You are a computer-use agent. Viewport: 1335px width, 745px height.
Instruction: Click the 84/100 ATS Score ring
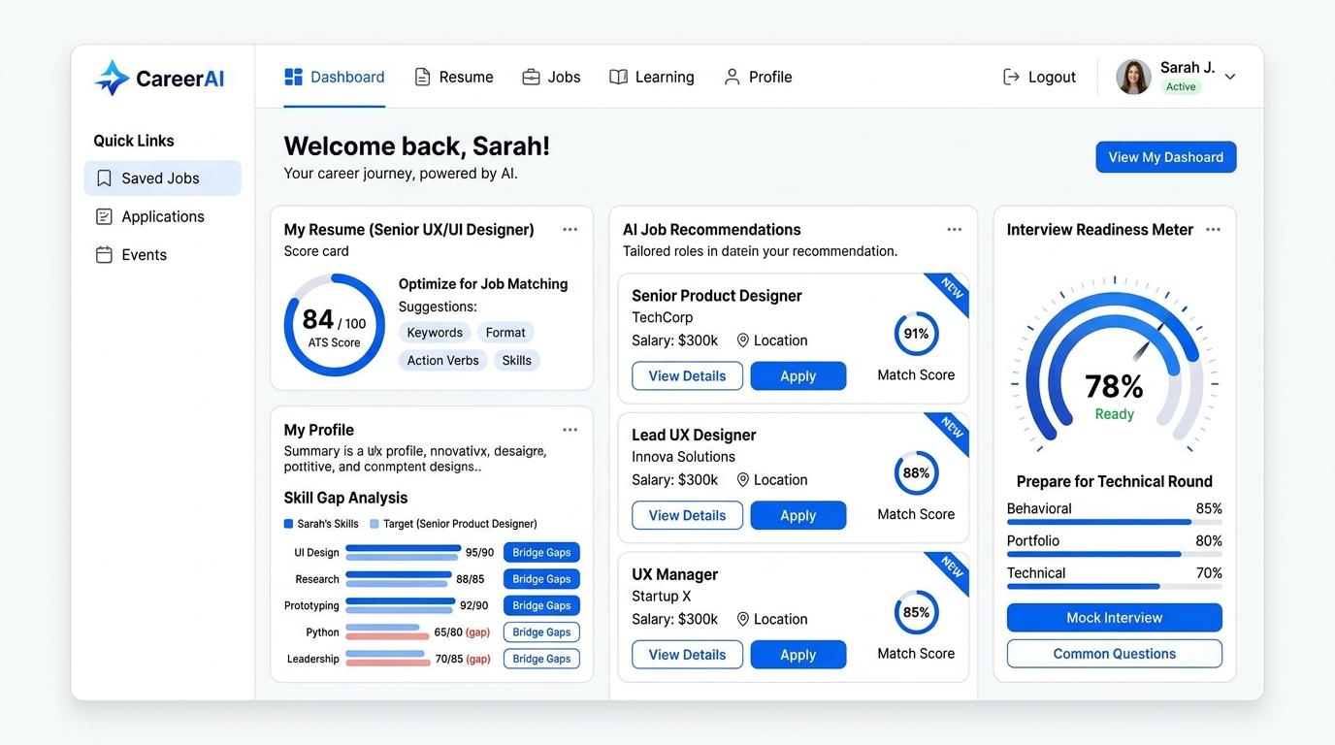[x=334, y=325]
